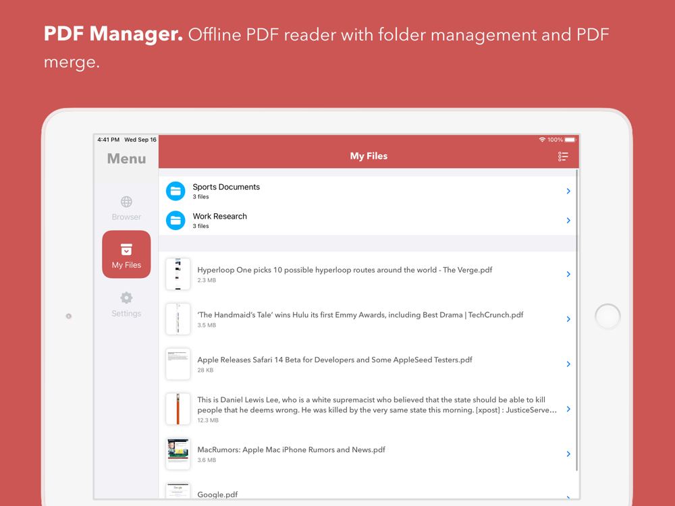Open Apple Releases Safari 14 thumbnail

click(x=178, y=364)
